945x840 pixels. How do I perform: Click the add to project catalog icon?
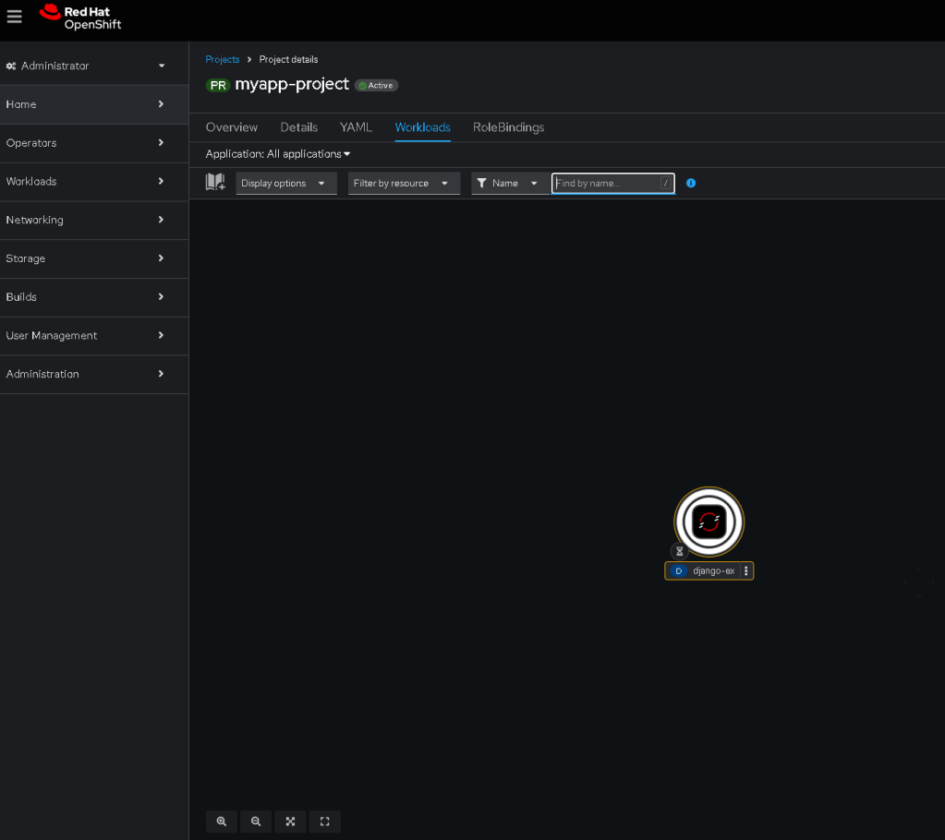tap(215, 182)
